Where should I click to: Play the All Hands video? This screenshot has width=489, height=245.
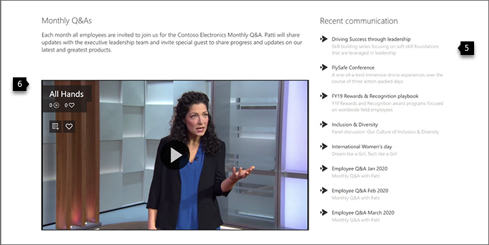pyautogui.click(x=175, y=155)
